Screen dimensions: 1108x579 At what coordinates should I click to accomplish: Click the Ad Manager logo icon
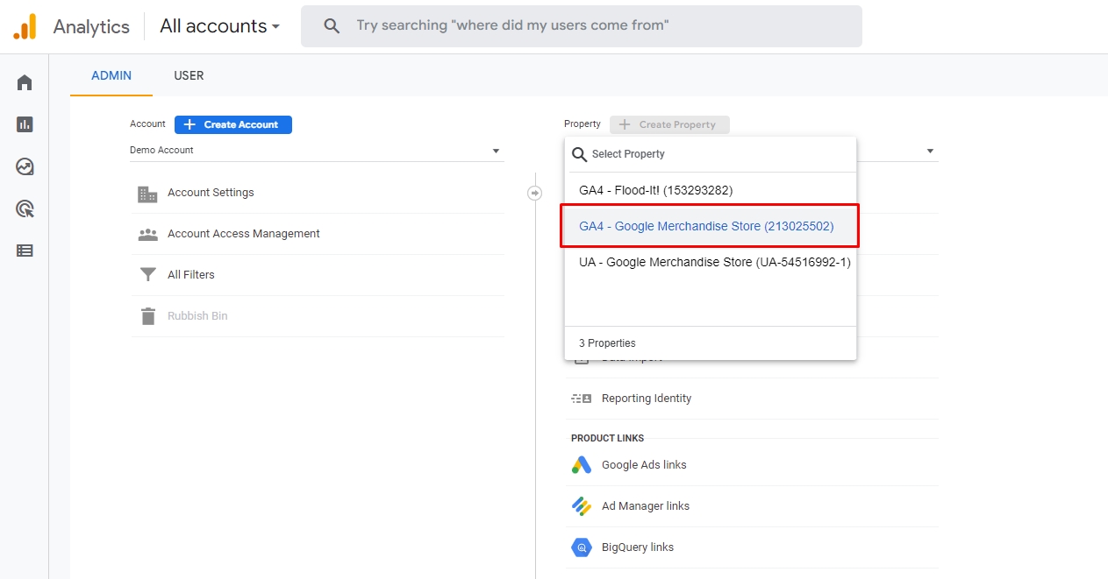click(x=582, y=506)
